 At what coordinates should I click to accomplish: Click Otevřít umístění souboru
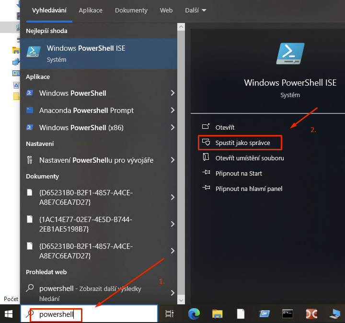[250, 158]
